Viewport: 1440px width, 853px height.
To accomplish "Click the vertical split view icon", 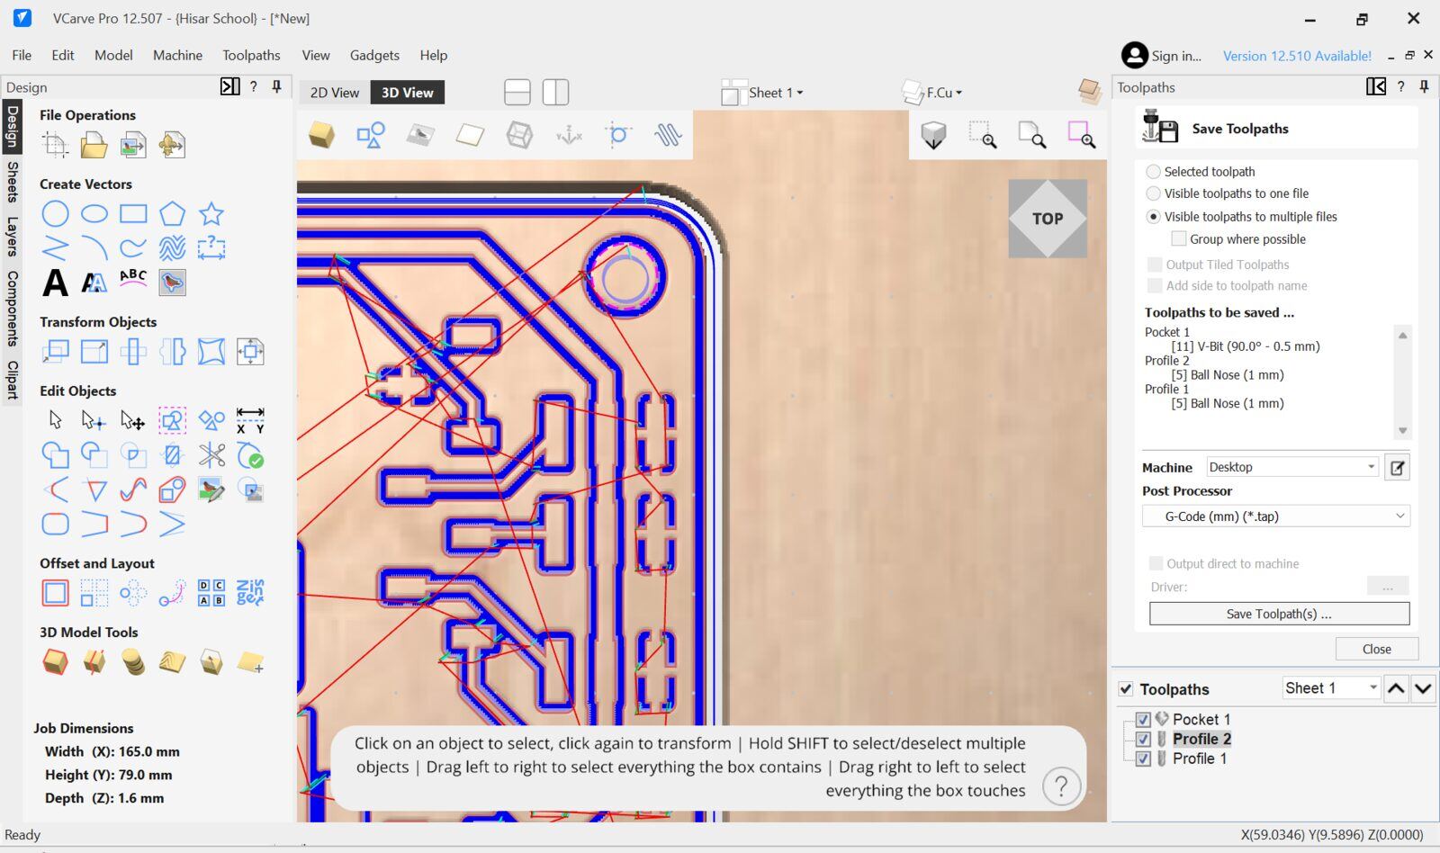I will 555,92.
